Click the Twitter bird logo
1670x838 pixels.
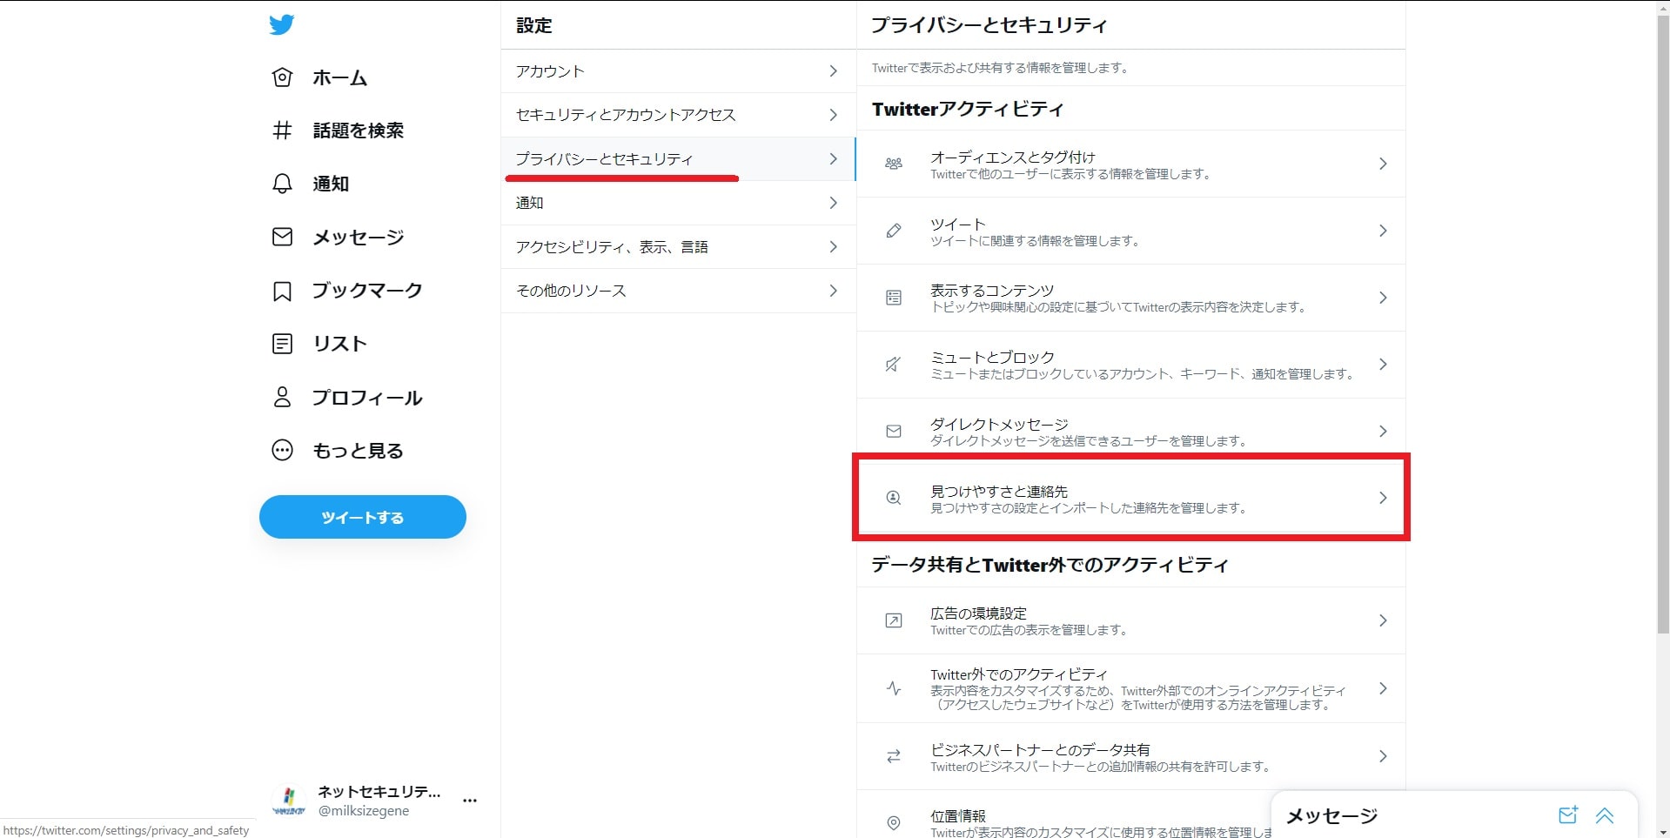pyautogui.click(x=281, y=24)
